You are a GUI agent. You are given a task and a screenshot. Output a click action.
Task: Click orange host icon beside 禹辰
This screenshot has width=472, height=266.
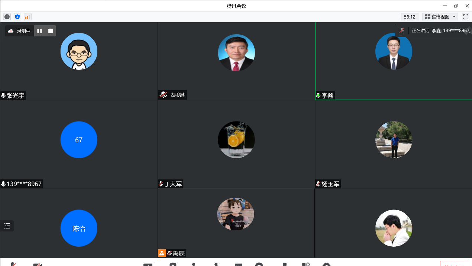pos(162,253)
